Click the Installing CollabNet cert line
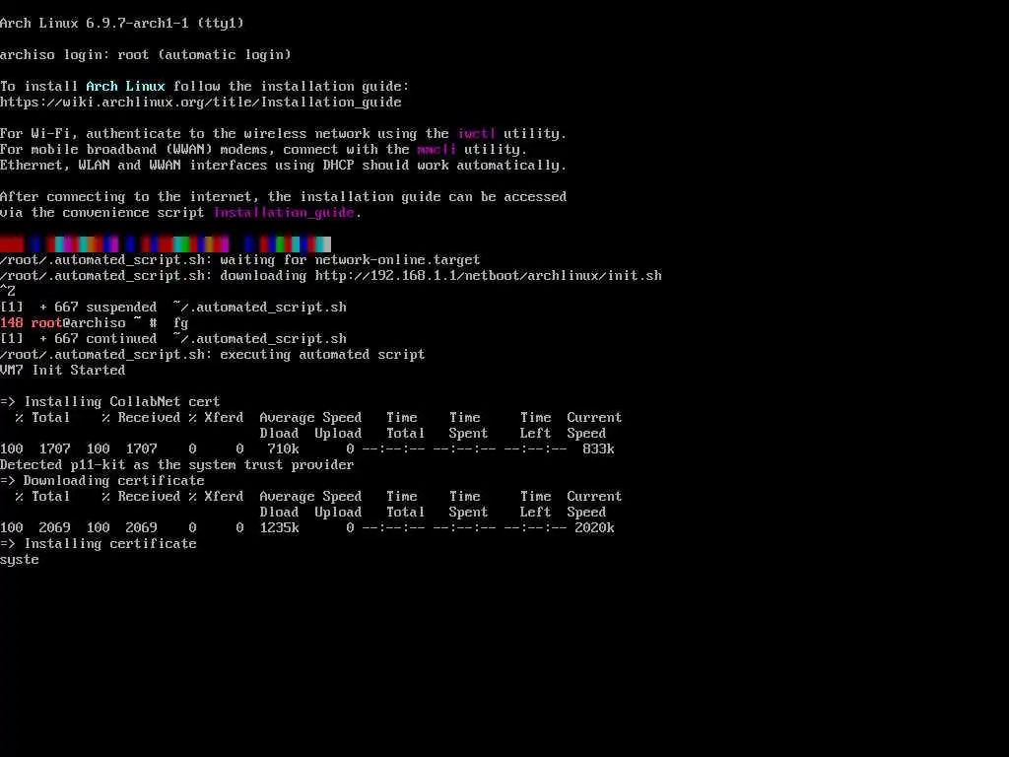 coord(110,402)
